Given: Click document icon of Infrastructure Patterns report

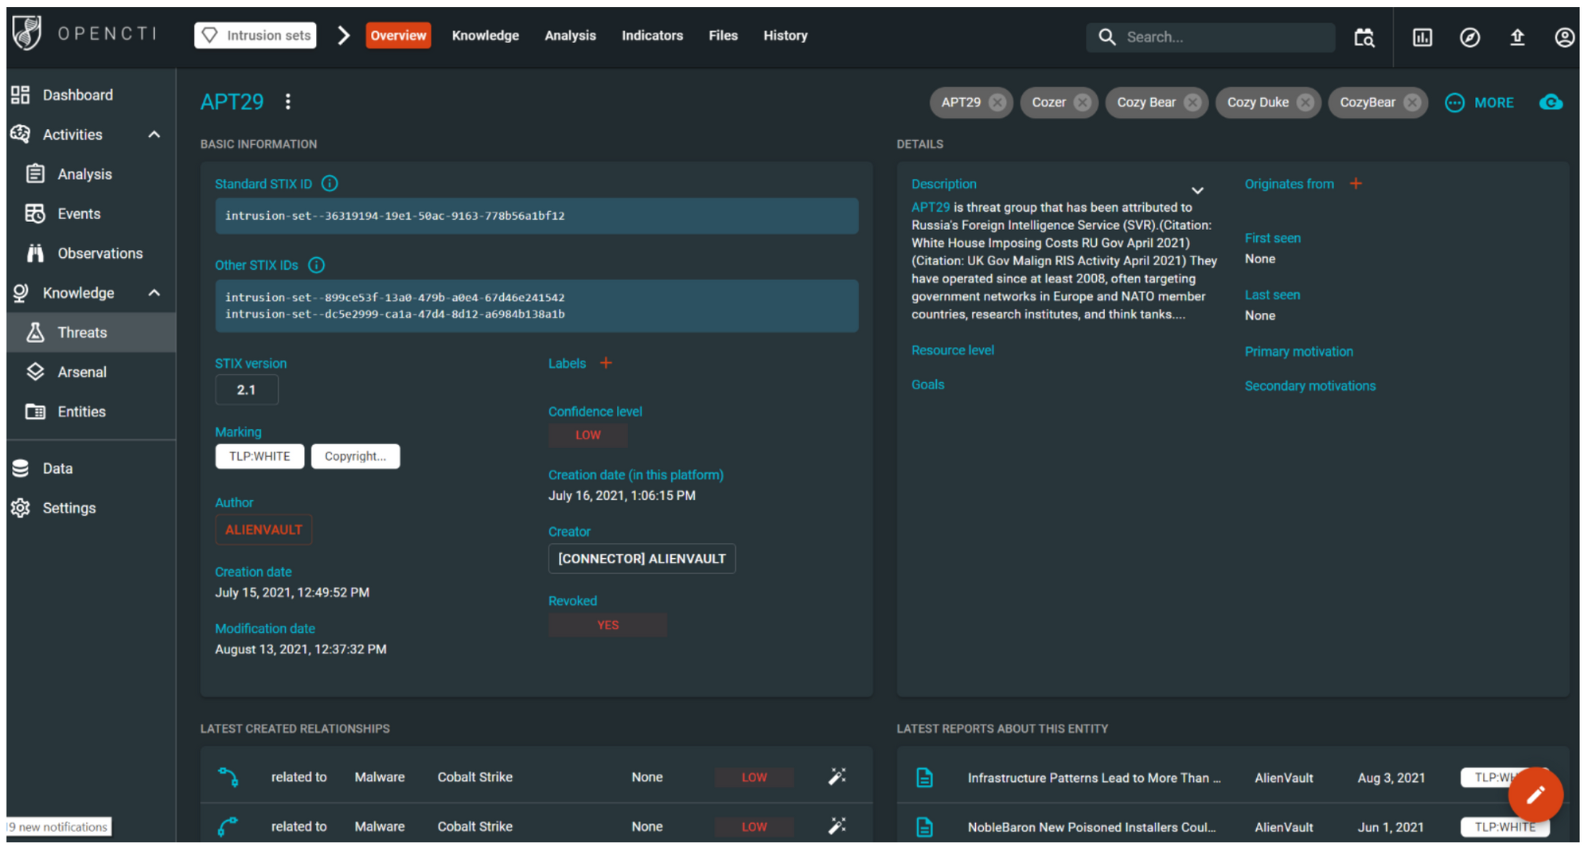Looking at the screenshot, I should (x=924, y=778).
